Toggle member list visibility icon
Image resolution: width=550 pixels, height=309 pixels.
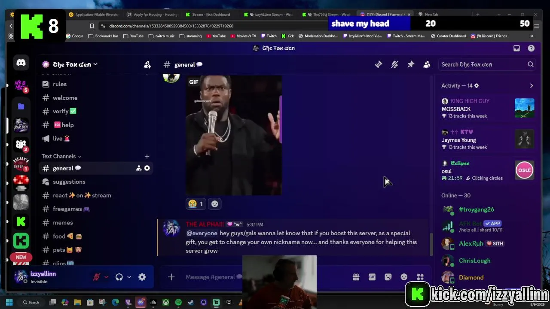tap(427, 64)
